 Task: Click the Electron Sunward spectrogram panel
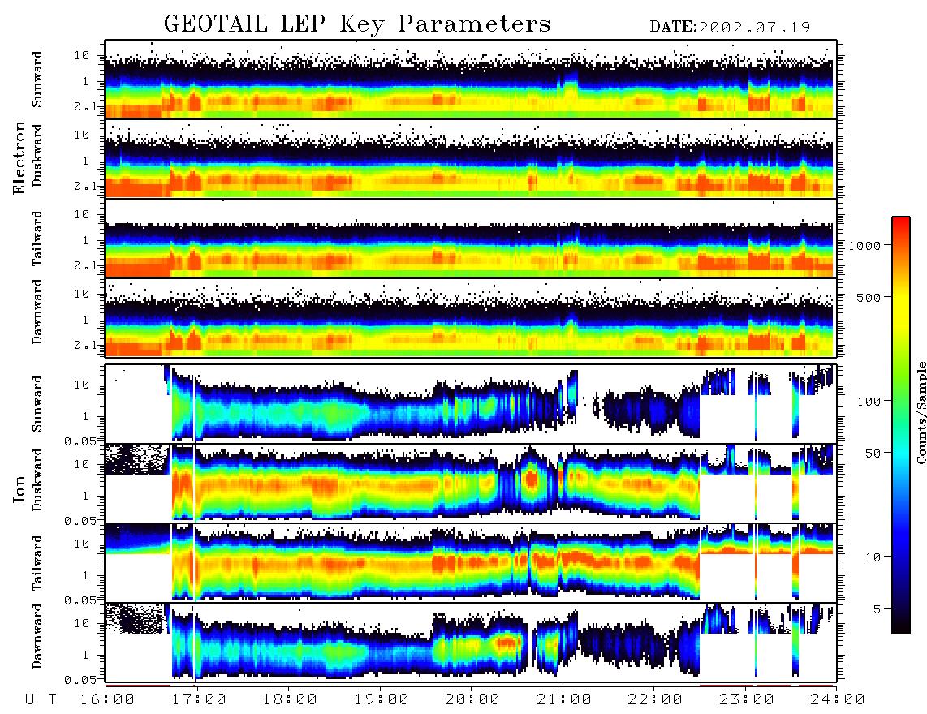tap(471, 80)
